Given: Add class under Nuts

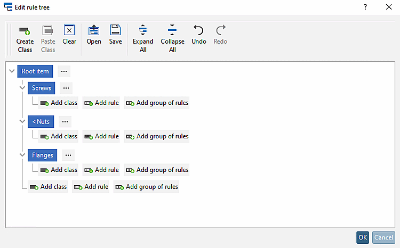Looking at the screenshot, I should click(x=59, y=136).
